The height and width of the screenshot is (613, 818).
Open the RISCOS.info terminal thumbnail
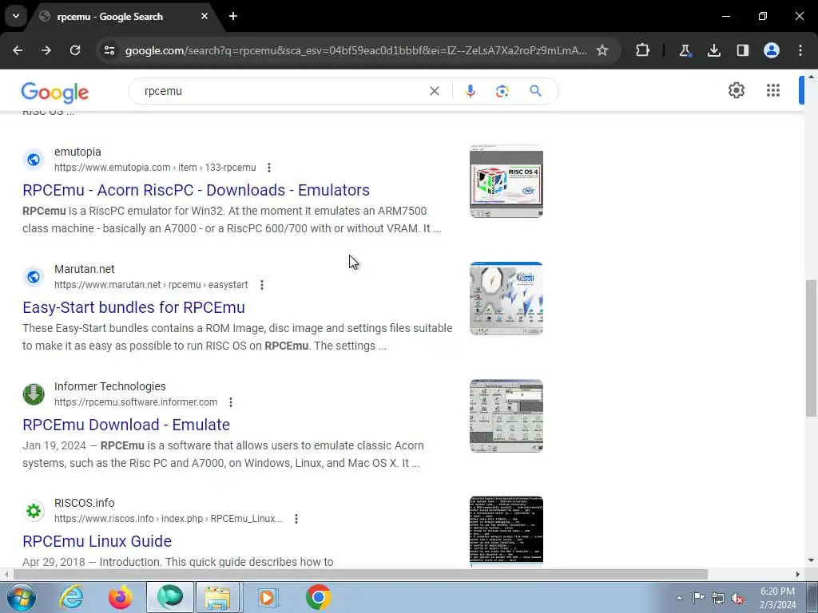click(x=506, y=532)
